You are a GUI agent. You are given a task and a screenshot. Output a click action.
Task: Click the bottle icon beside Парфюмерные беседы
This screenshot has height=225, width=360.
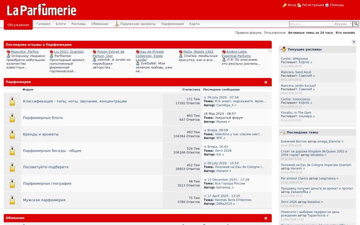(12, 151)
